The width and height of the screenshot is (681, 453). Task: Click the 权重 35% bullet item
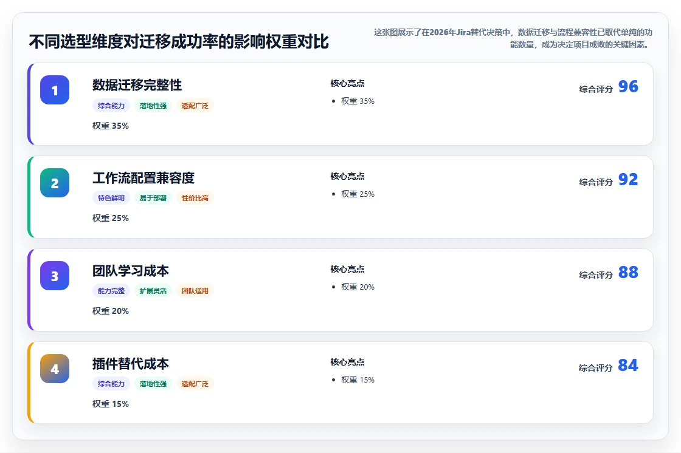point(358,101)
